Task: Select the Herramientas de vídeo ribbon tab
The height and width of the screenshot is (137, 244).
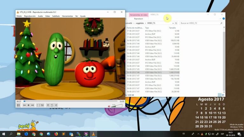Action: click(x=139, y=15)
